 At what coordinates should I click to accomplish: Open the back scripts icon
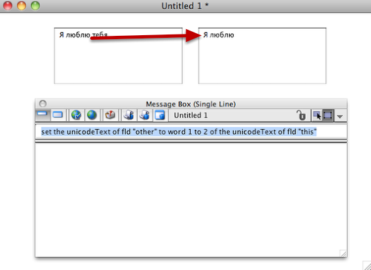tap(144, 115)
